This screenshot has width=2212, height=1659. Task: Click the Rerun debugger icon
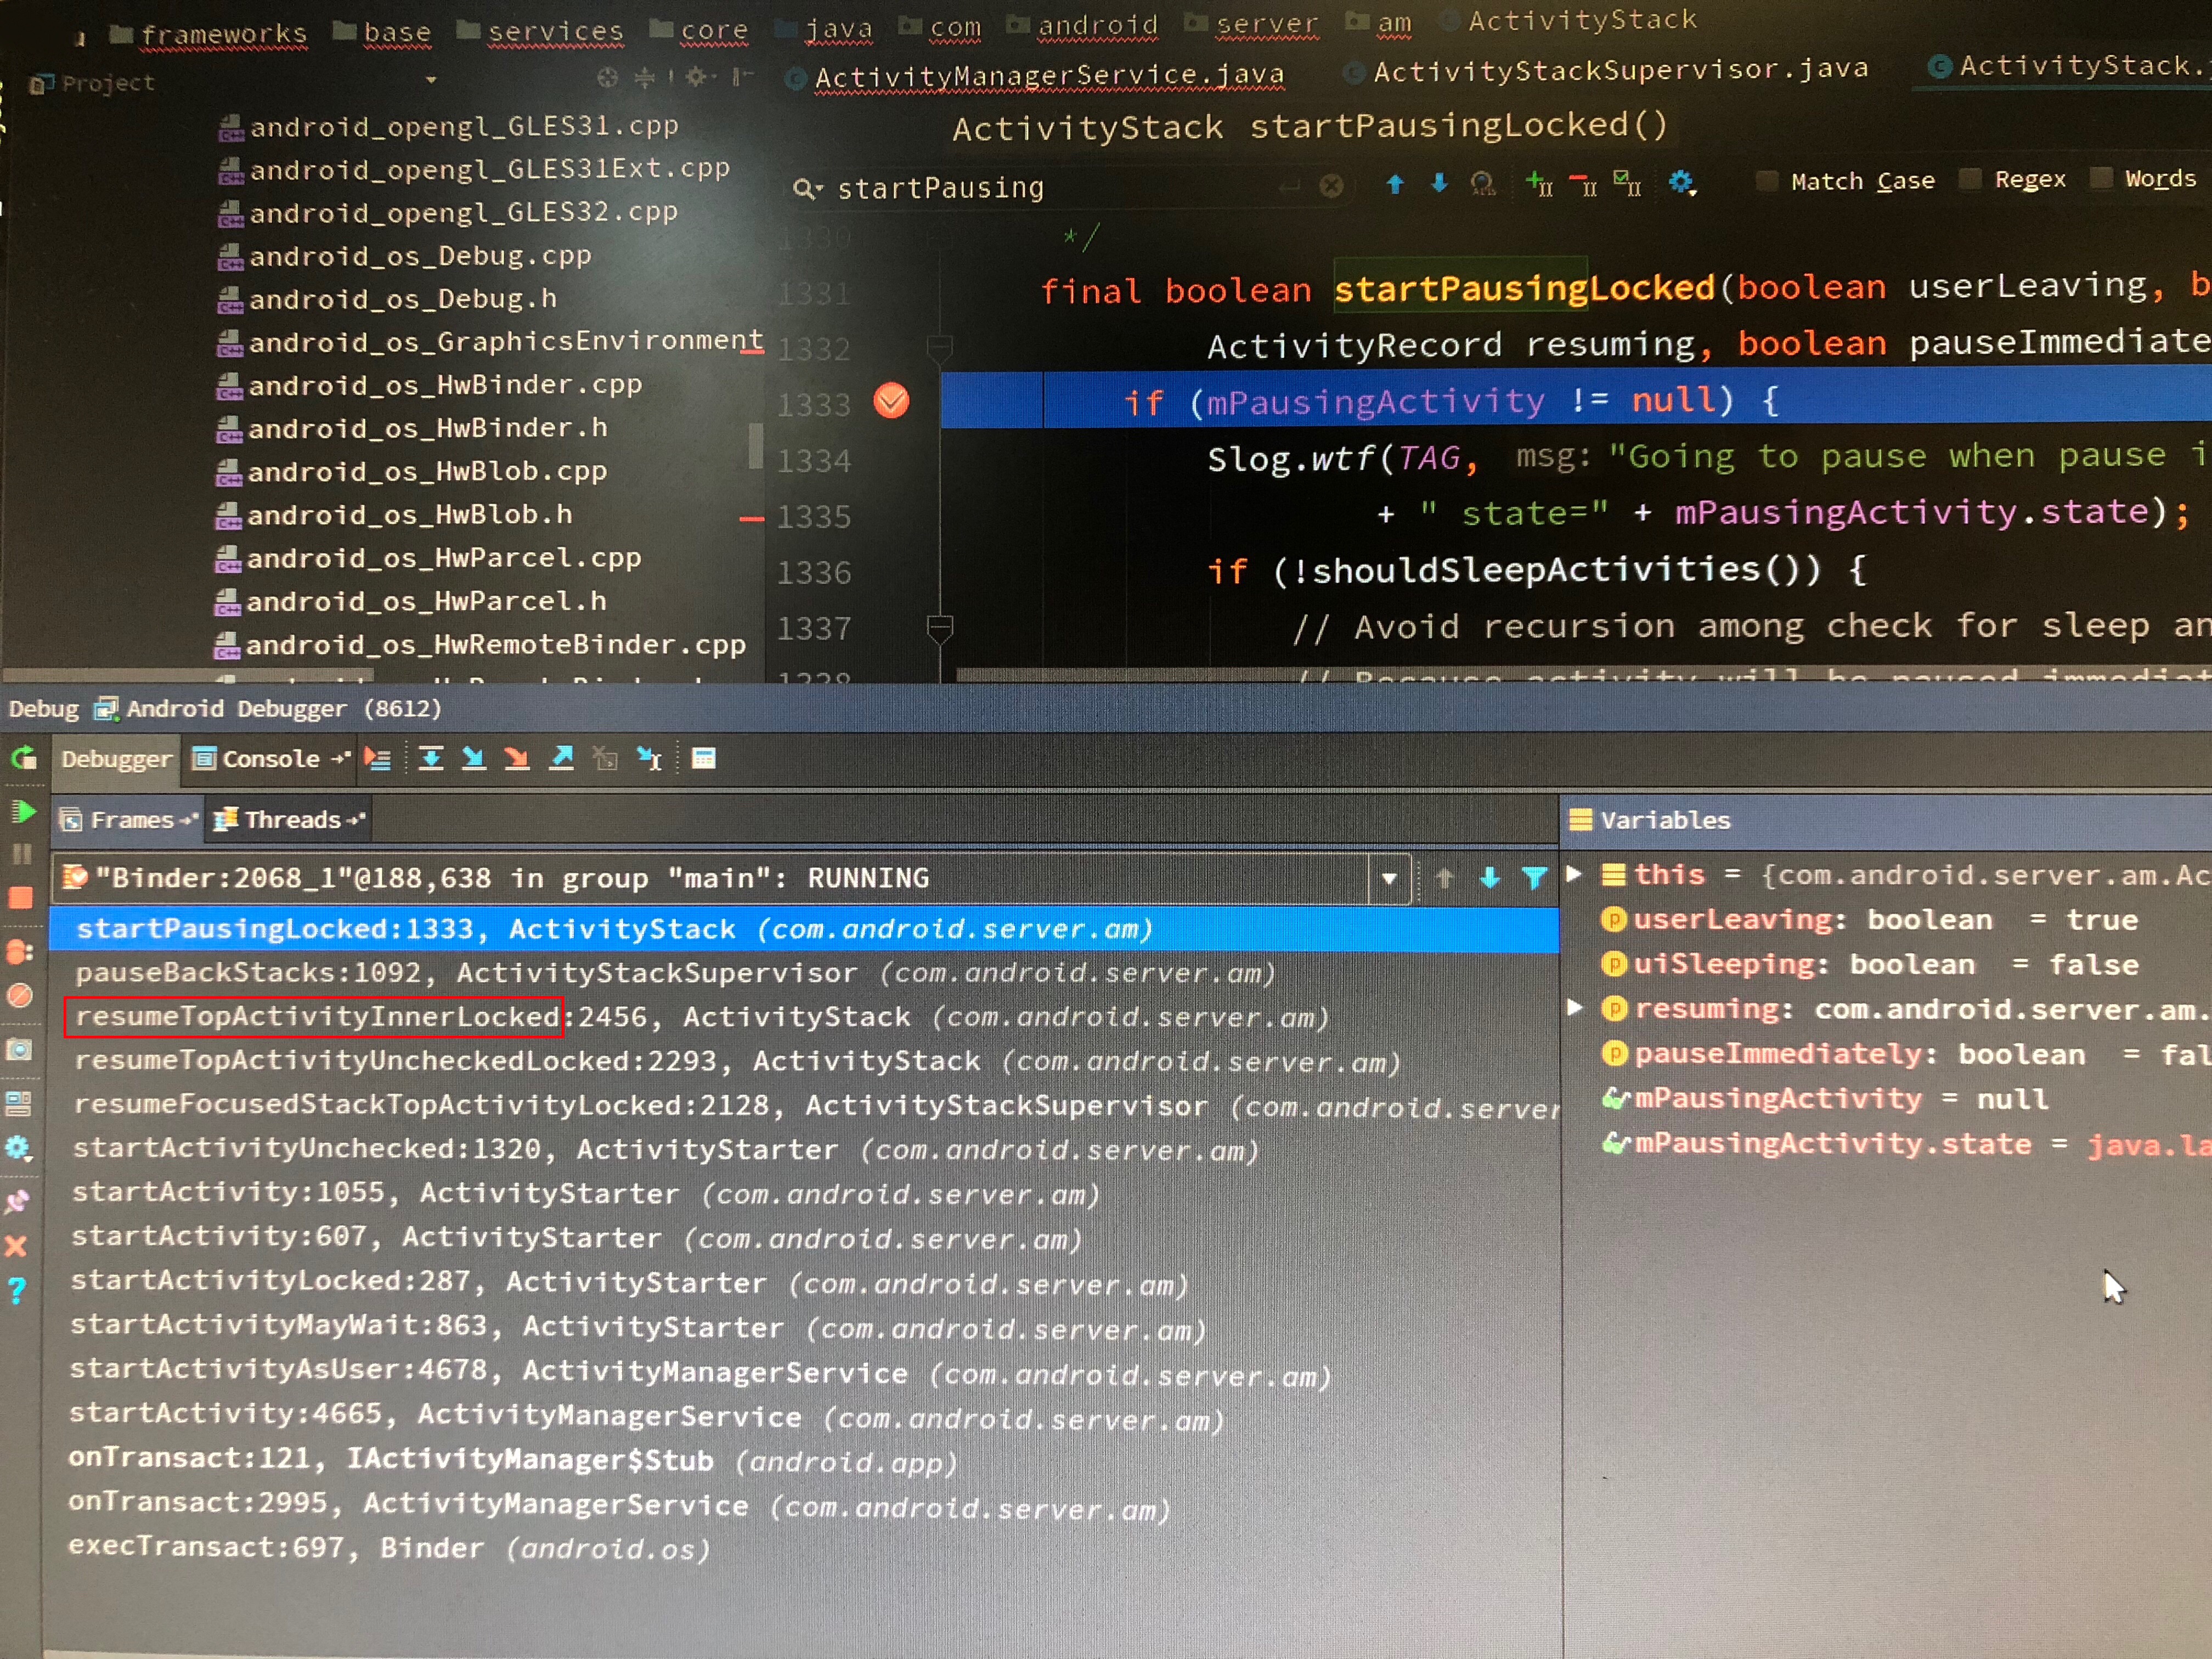point(24,758)
